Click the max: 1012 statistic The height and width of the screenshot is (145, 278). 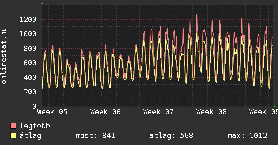(248, 136)
